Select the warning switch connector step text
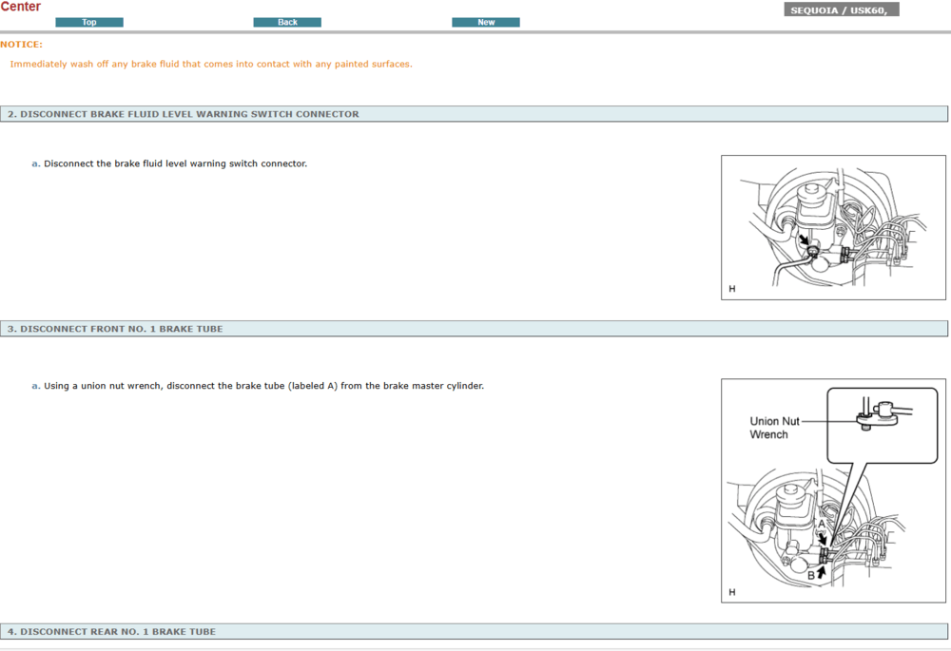Viewport: 951px width, 651px height. click(175, 163)
